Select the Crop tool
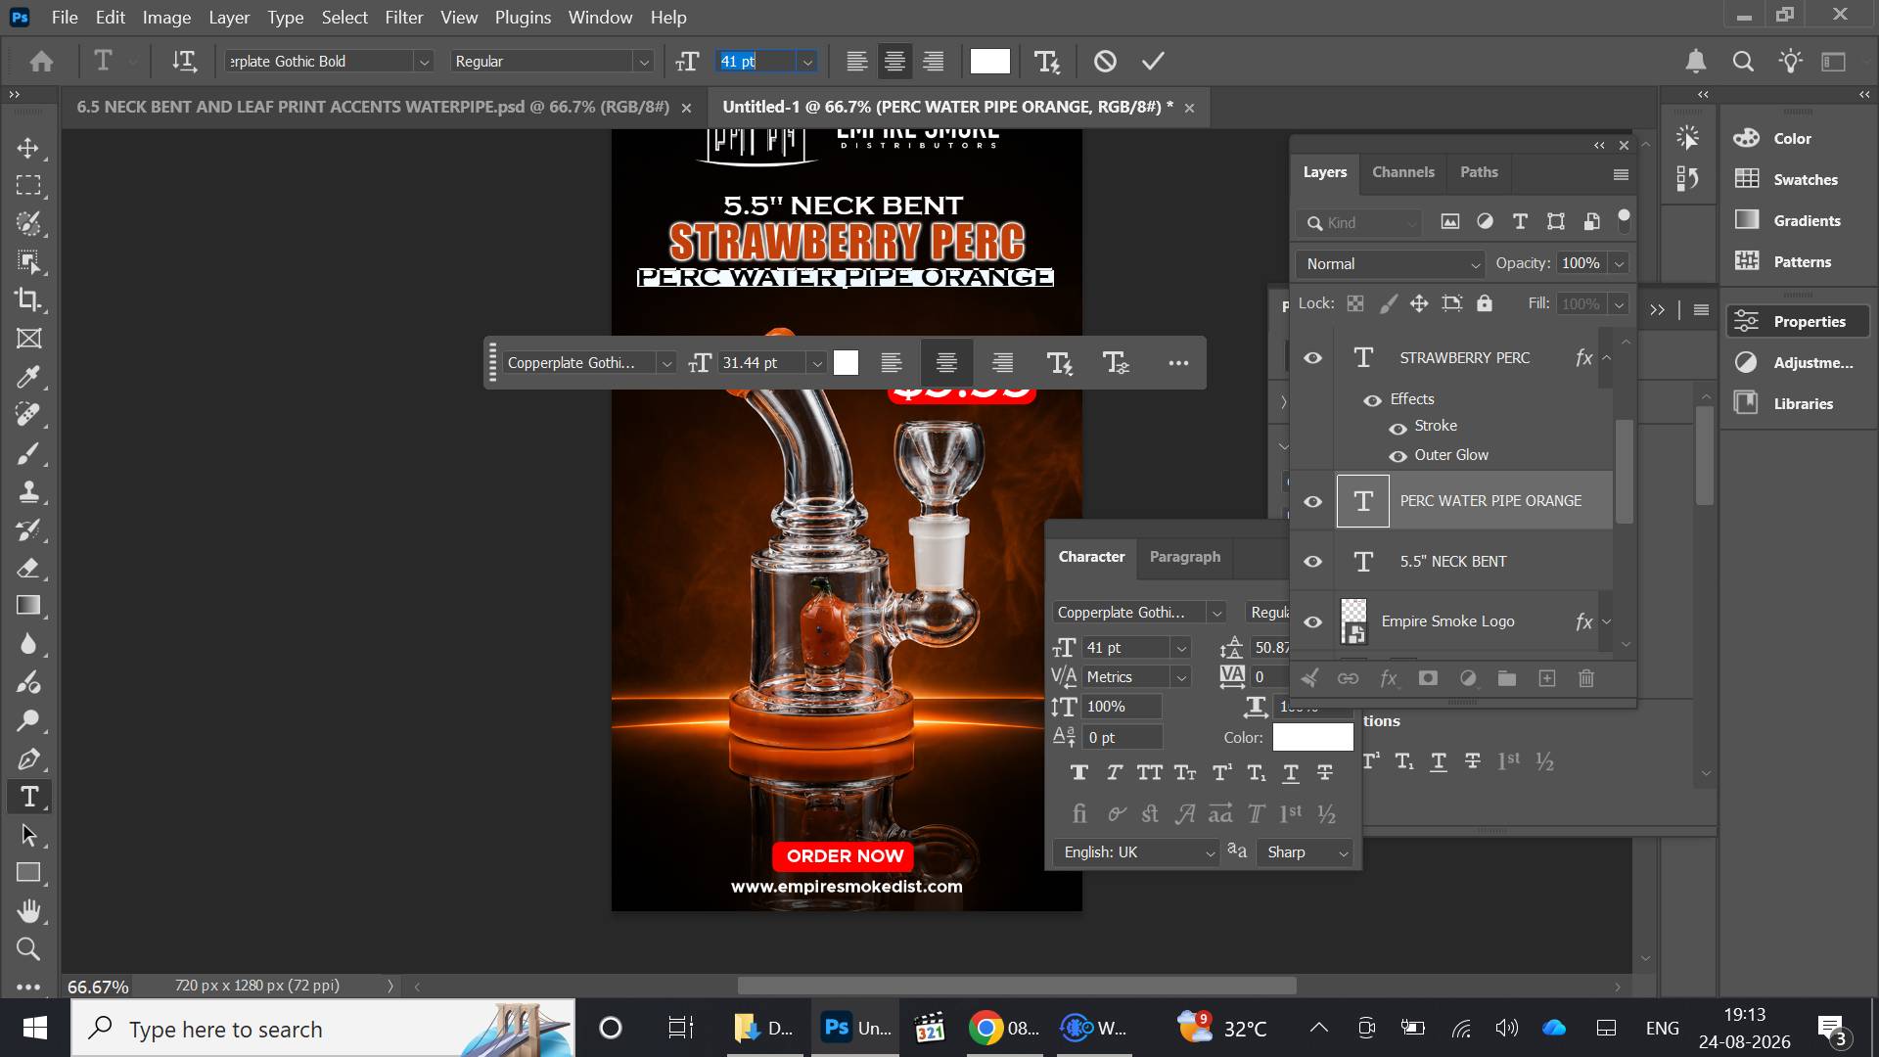Screen dimensions: 1879x1057 28,299
